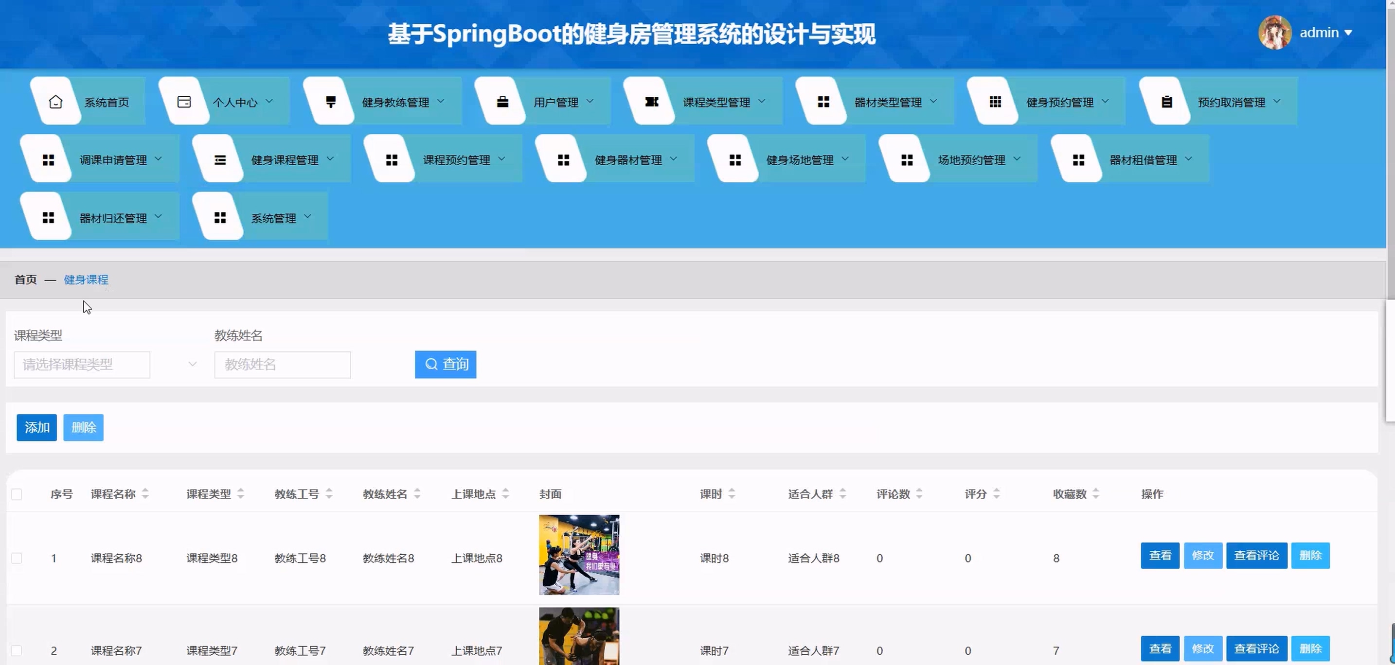
Task: Click the nine-dot grid icon beside 健身预约管理
Action: [x=995, y=102]
